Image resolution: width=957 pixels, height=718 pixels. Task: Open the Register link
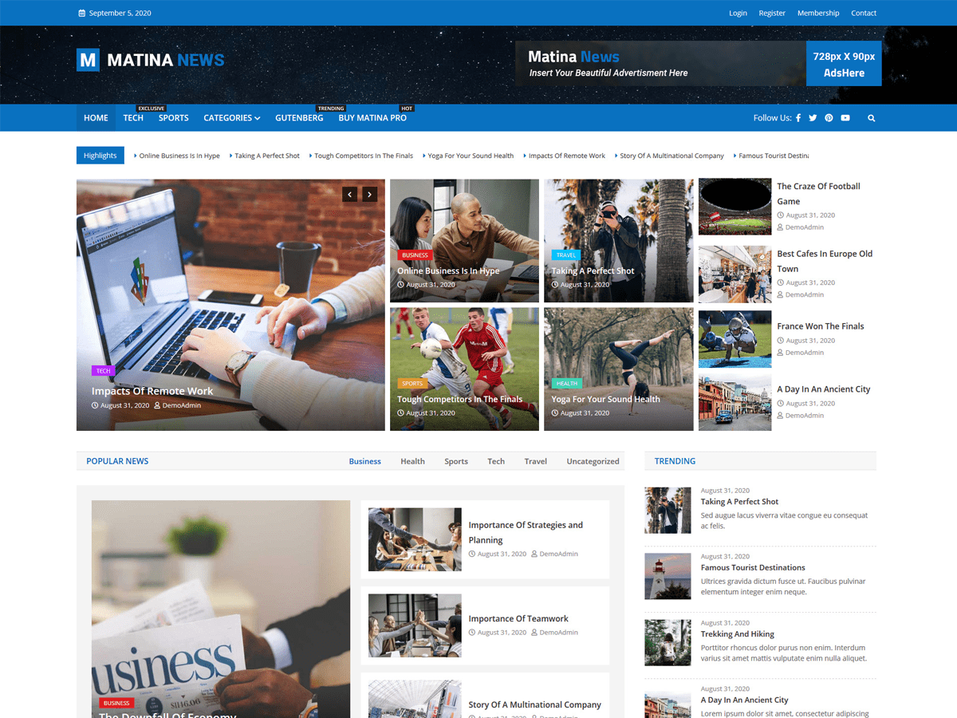pos(772,13)
